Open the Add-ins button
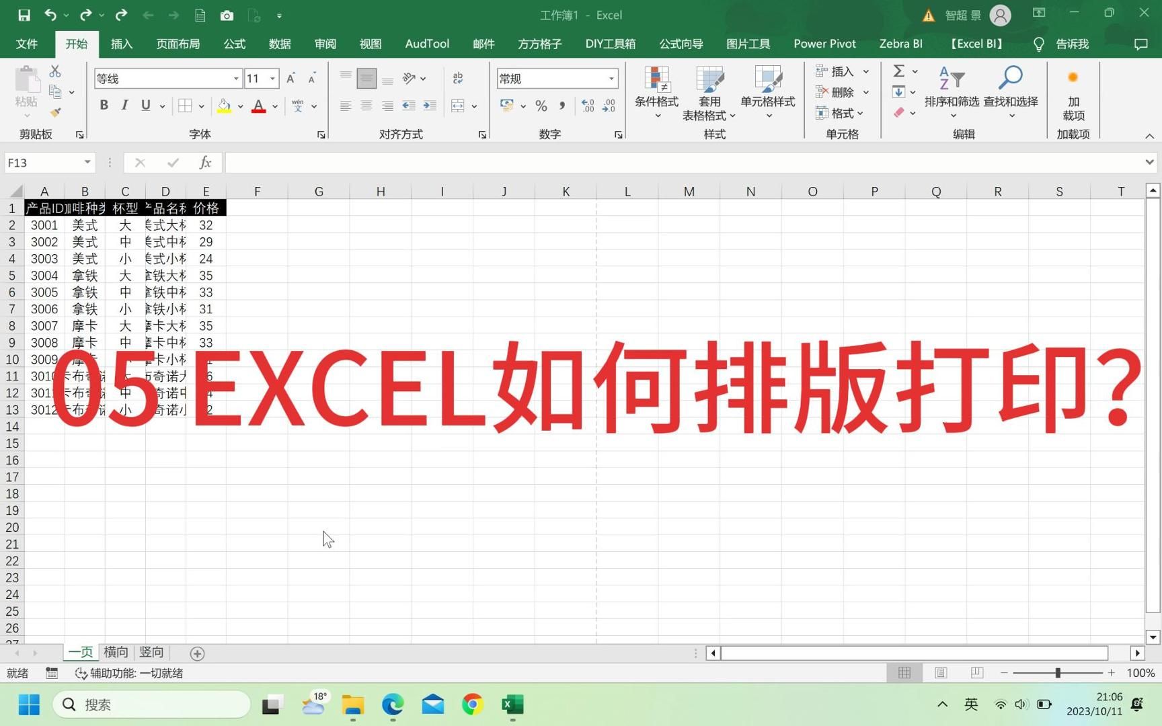1162x726 pixels. [1073, 93]
